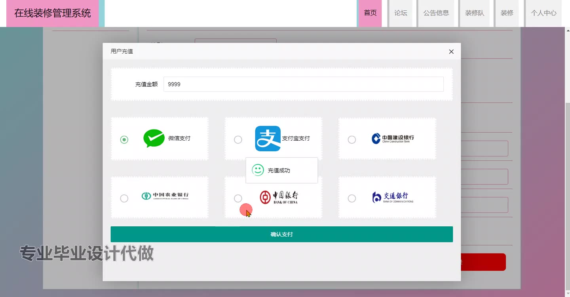Screen dimensions: 570x297
Task: Select the 支付宝支付 radio button
Action: pos(238,139)
